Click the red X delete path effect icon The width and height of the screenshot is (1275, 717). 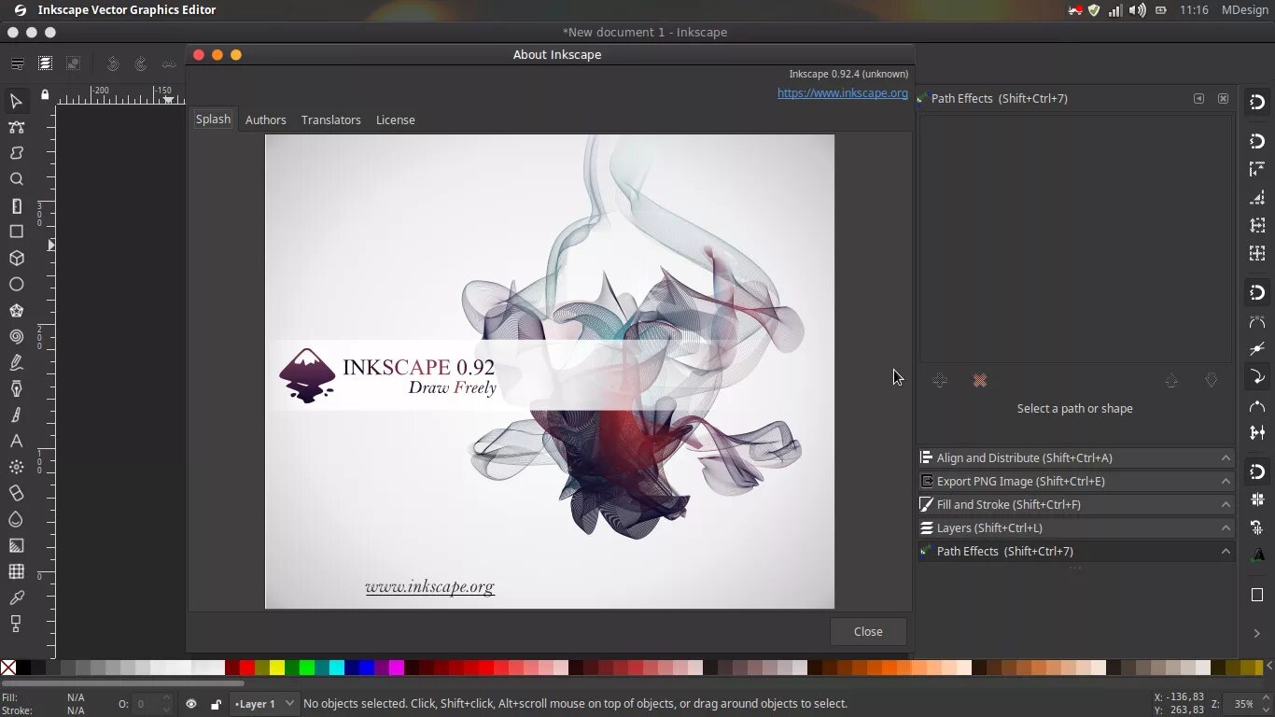tap(979, 381)
